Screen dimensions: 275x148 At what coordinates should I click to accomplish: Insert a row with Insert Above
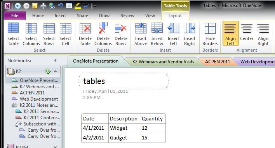coord(141,34)
